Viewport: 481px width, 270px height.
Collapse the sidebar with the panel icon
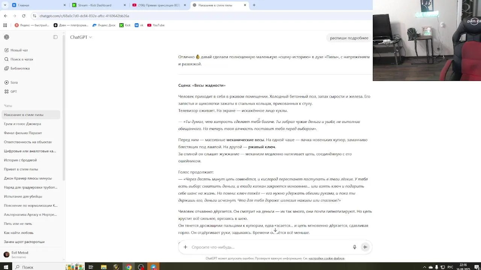tap(55, 37)
